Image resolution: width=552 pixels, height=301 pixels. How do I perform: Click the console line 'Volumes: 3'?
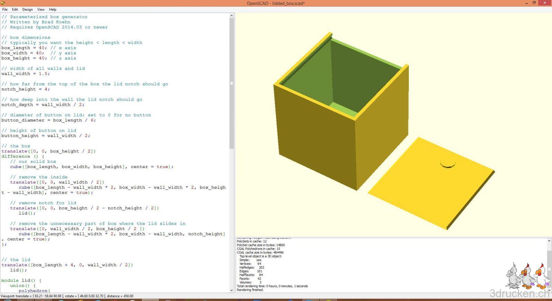250,282
